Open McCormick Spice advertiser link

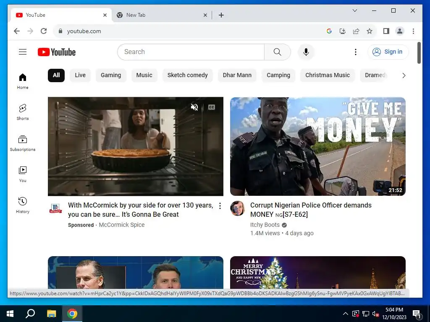tap(122, 225)
